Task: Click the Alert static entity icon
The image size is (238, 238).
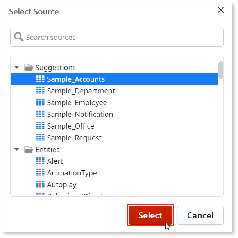Action: coord(40,161)
